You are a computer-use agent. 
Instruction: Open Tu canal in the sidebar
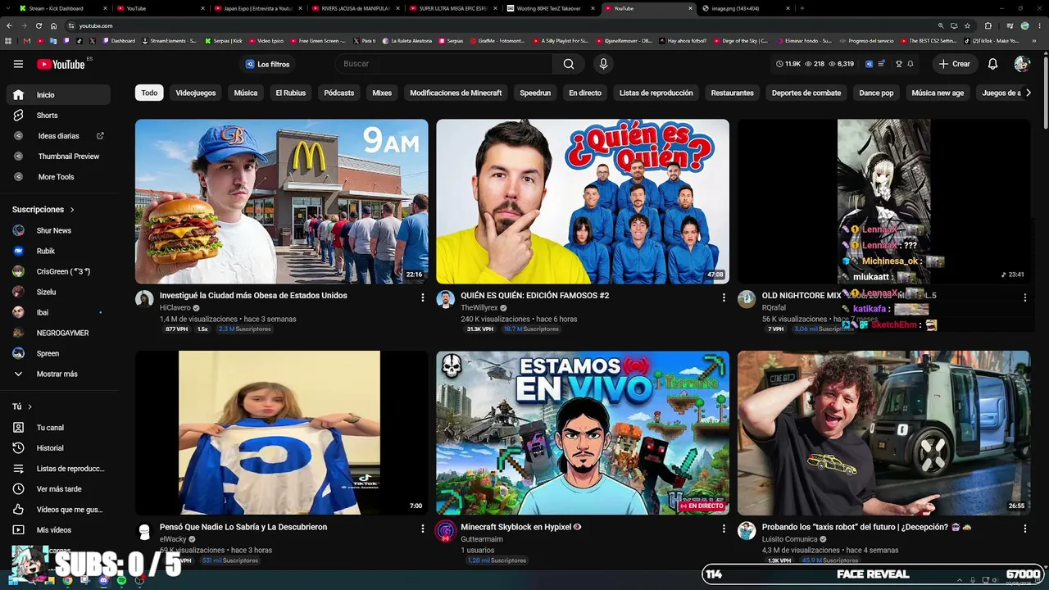57,428
